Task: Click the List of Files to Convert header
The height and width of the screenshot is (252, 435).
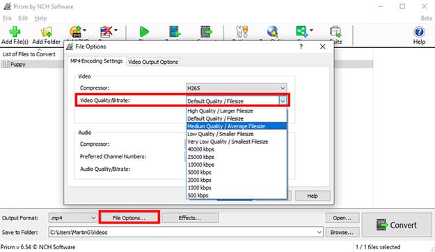Action: pyautogui.click(x=29, y=54)
